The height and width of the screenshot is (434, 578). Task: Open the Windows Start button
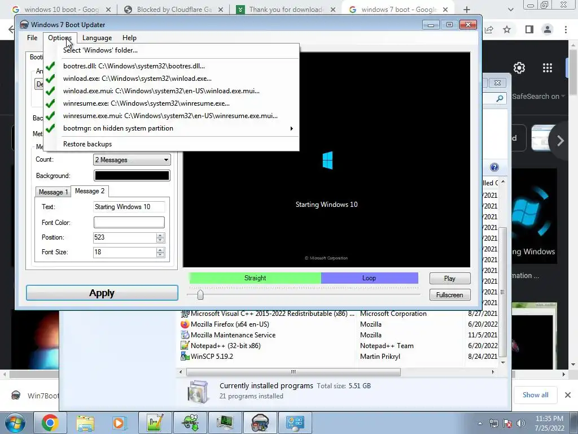15,423
